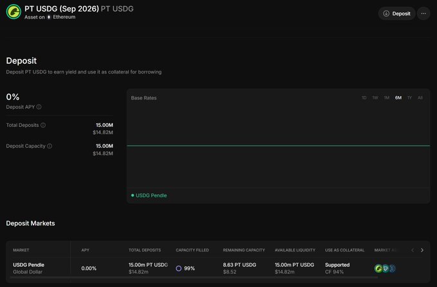Select the 1M chart range
The image size is (437, 287).
(x=387, y=98)
